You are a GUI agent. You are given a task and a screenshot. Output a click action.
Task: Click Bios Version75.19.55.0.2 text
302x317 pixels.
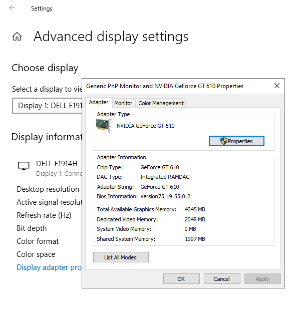pyautogui.click(x=165, y=196)
